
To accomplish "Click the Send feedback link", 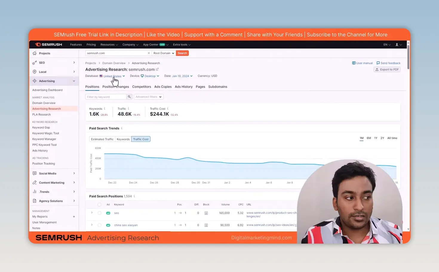I will click(388, 63).
